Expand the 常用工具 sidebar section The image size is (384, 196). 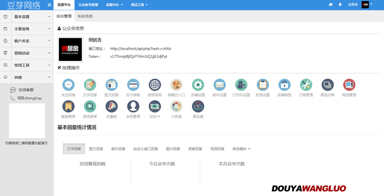[27, 66]
